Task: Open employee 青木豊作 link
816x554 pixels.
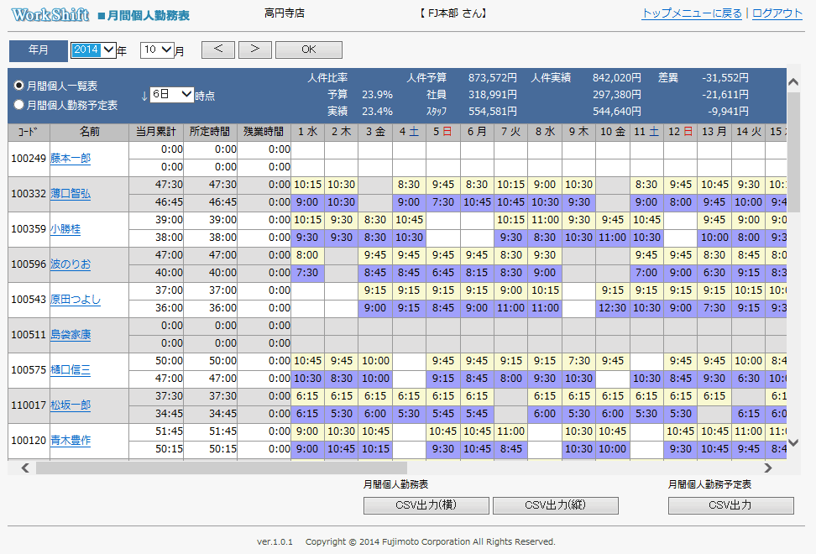Action: 71,441
